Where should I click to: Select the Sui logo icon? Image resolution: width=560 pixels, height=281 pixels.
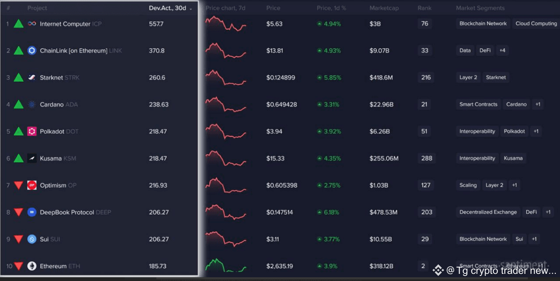(31, 239)
